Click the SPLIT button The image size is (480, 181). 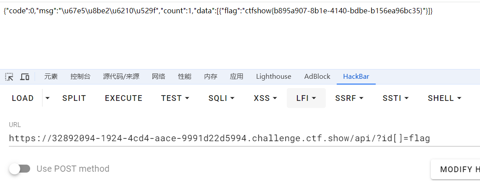coord(74,98)
